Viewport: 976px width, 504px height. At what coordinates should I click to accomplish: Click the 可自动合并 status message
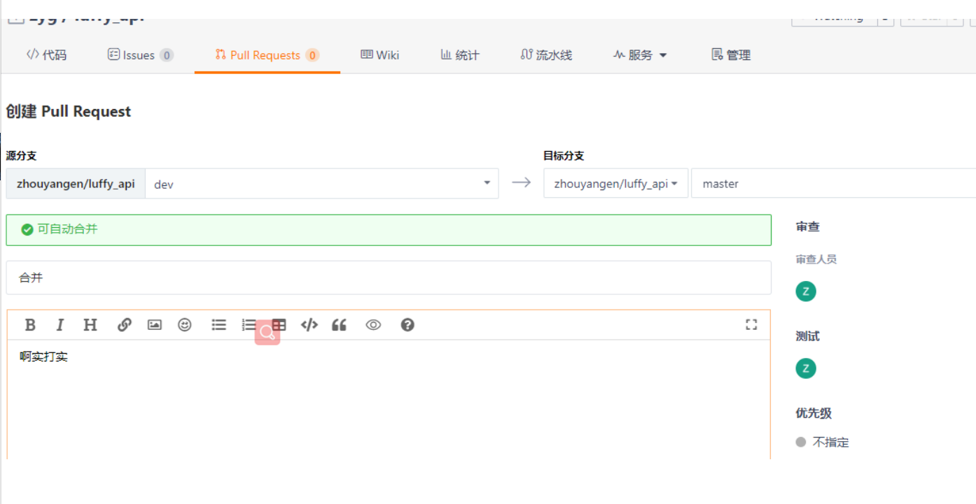[389, 230]
